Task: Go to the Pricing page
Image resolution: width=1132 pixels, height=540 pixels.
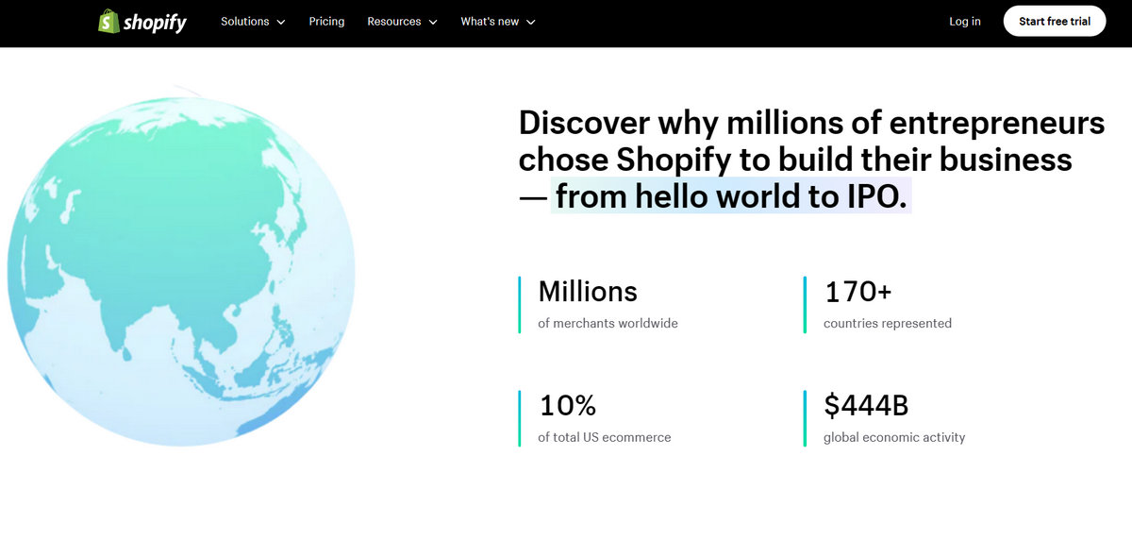Action: (x=326, y=22)
